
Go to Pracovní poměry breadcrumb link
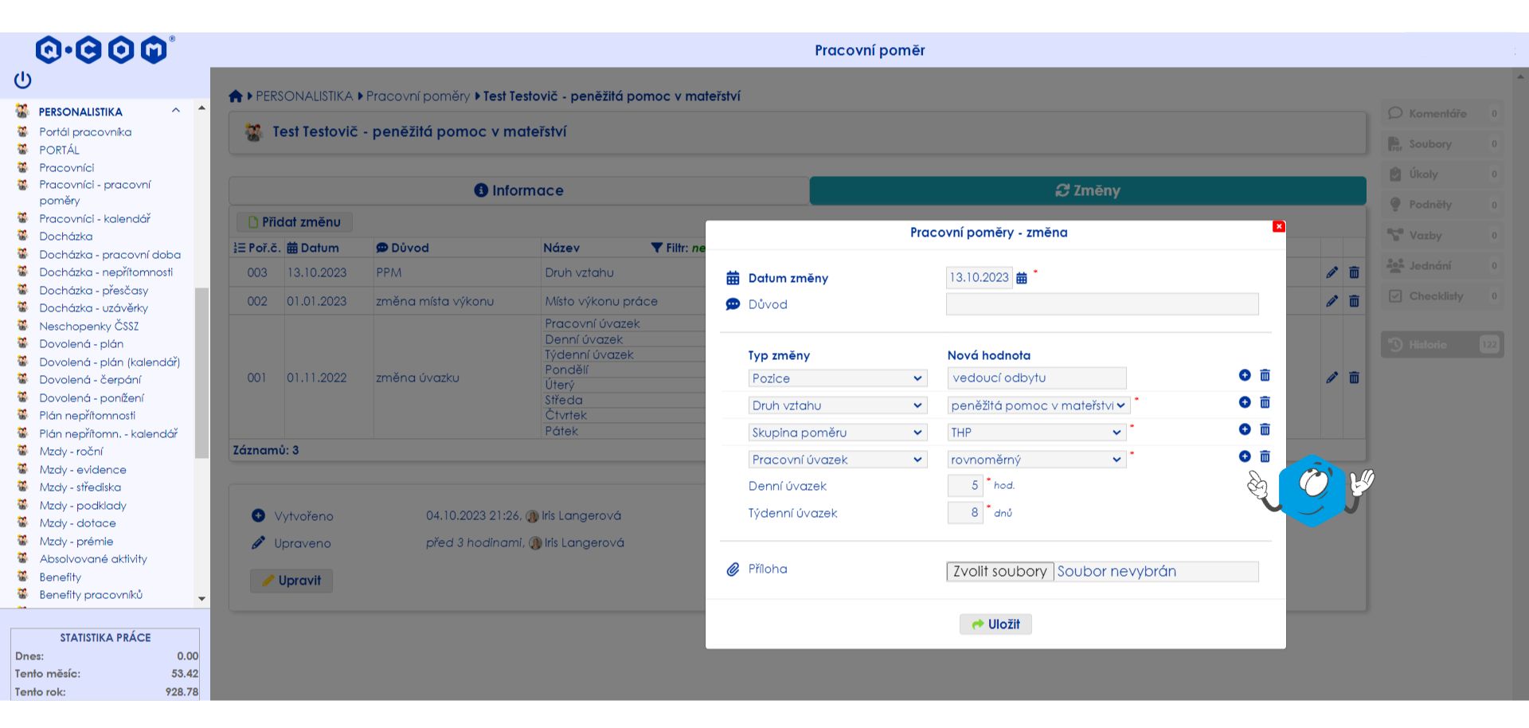coord(418,96)
